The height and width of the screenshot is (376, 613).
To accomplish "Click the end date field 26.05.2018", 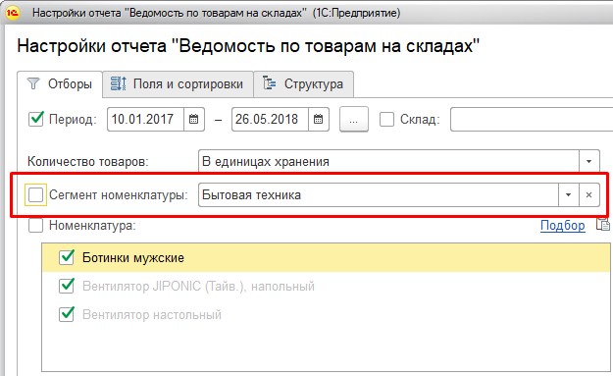I will 270,120.
